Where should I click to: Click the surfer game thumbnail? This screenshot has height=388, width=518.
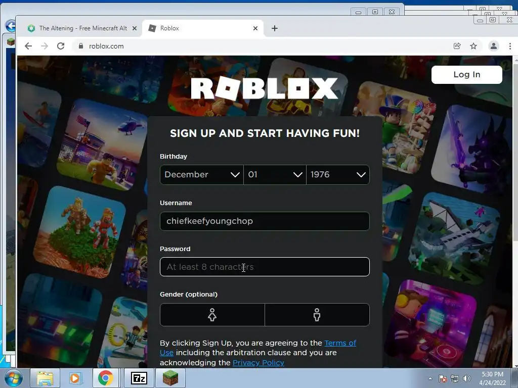coord(39,125)
